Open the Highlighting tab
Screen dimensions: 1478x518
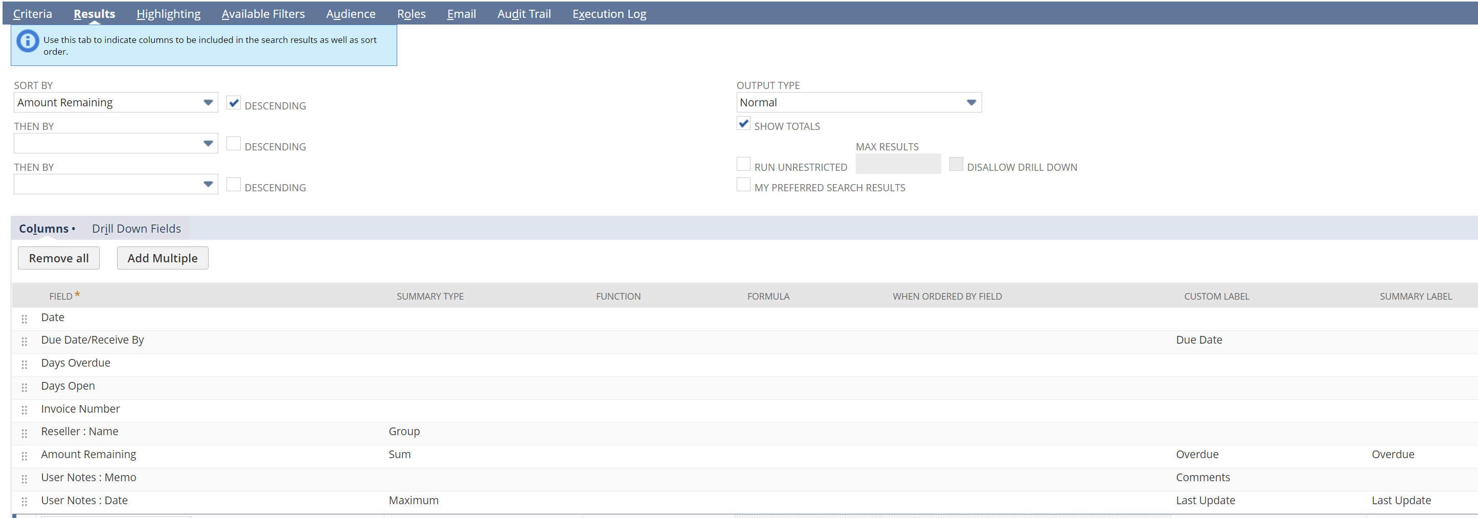169,14
